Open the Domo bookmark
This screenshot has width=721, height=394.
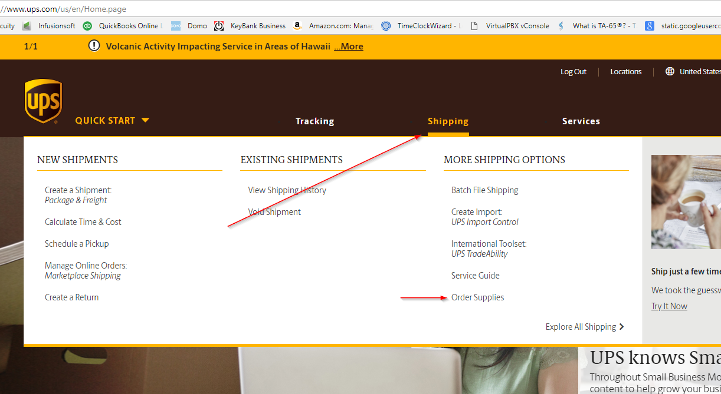click(x=189, y=26)
